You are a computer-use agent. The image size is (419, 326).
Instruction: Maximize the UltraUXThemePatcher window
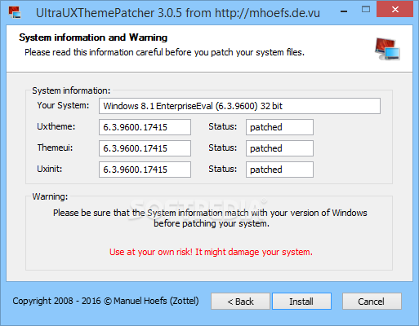coord(366,10)
